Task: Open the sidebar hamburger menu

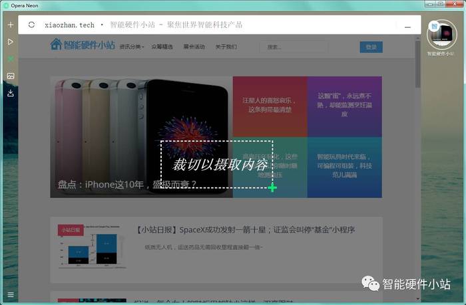Action: point(11,294)
